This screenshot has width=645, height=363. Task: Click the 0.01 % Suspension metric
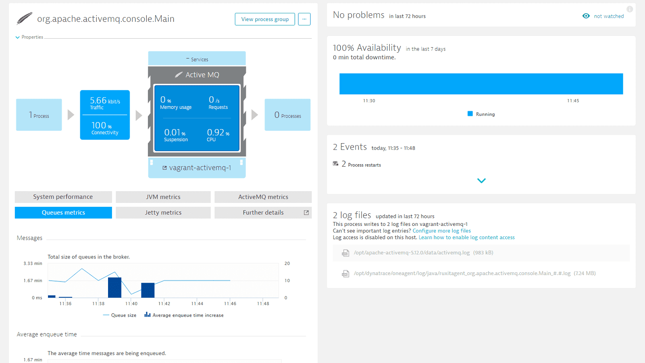point(176,135)
